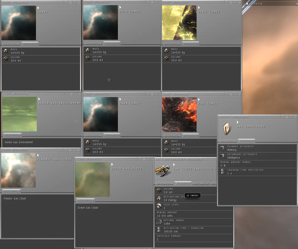Select Description tab in Green Gas Cloud window
Viewport: 298px width, 249px height.
click(85, 200)
